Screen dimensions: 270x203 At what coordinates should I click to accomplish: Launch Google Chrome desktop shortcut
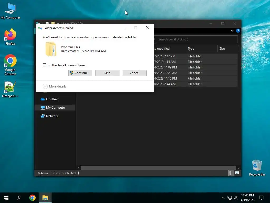coord(10,65)
